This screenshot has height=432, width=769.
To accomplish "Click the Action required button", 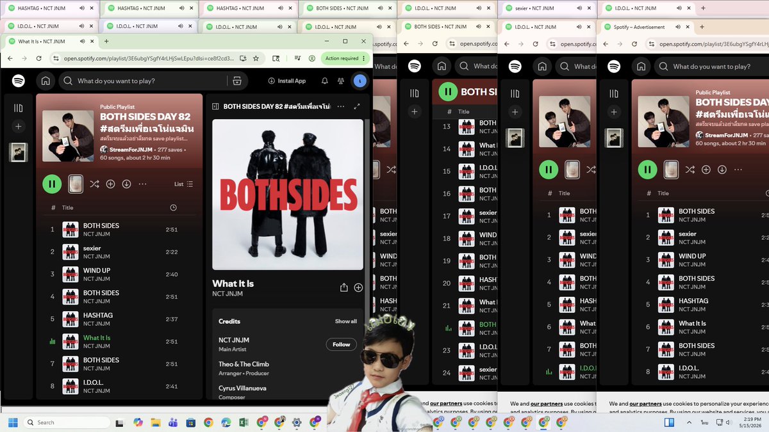I will click(345, 58).
